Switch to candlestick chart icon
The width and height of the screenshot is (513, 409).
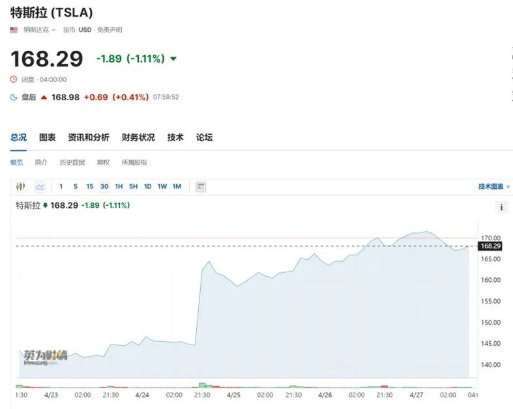(20, 186)
